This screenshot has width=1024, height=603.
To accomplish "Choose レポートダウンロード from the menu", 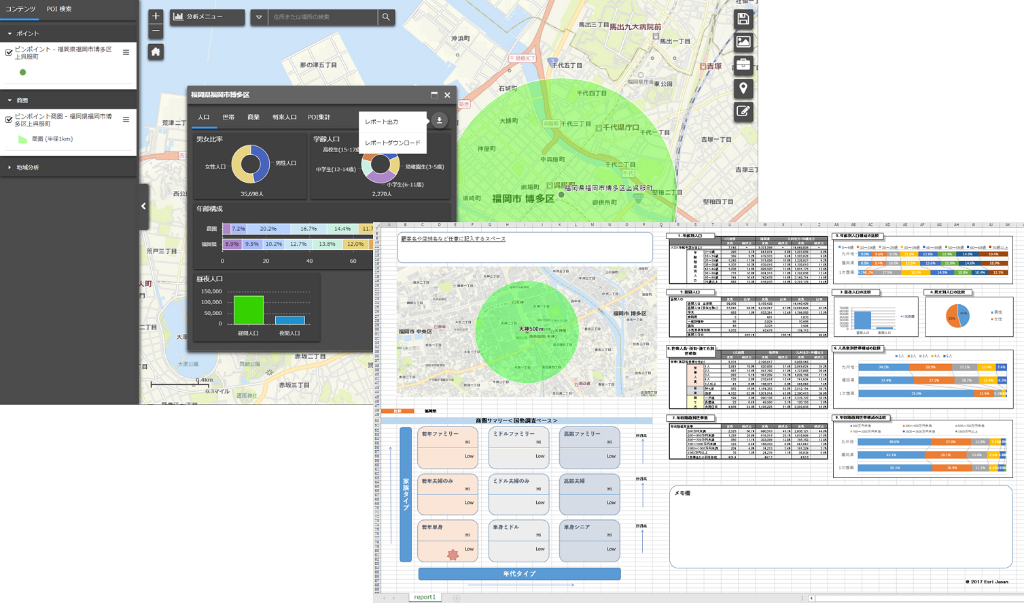I will (x=392, y=143).
